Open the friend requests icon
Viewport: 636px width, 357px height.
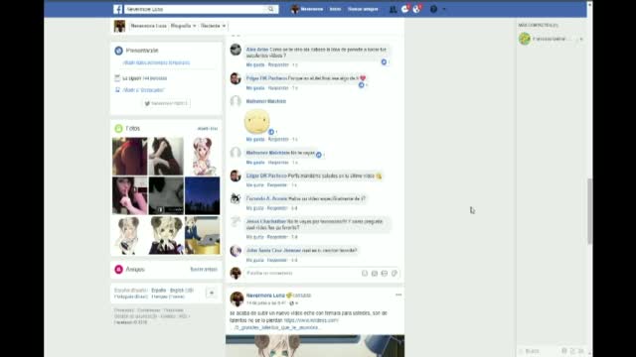point(393,9)
